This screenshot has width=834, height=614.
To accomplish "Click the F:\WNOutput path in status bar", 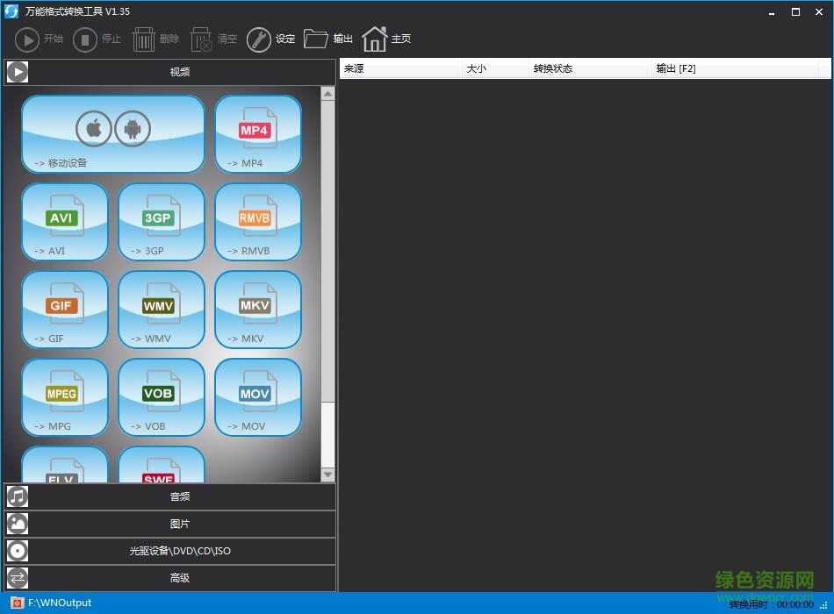I will tap(59, 603).
